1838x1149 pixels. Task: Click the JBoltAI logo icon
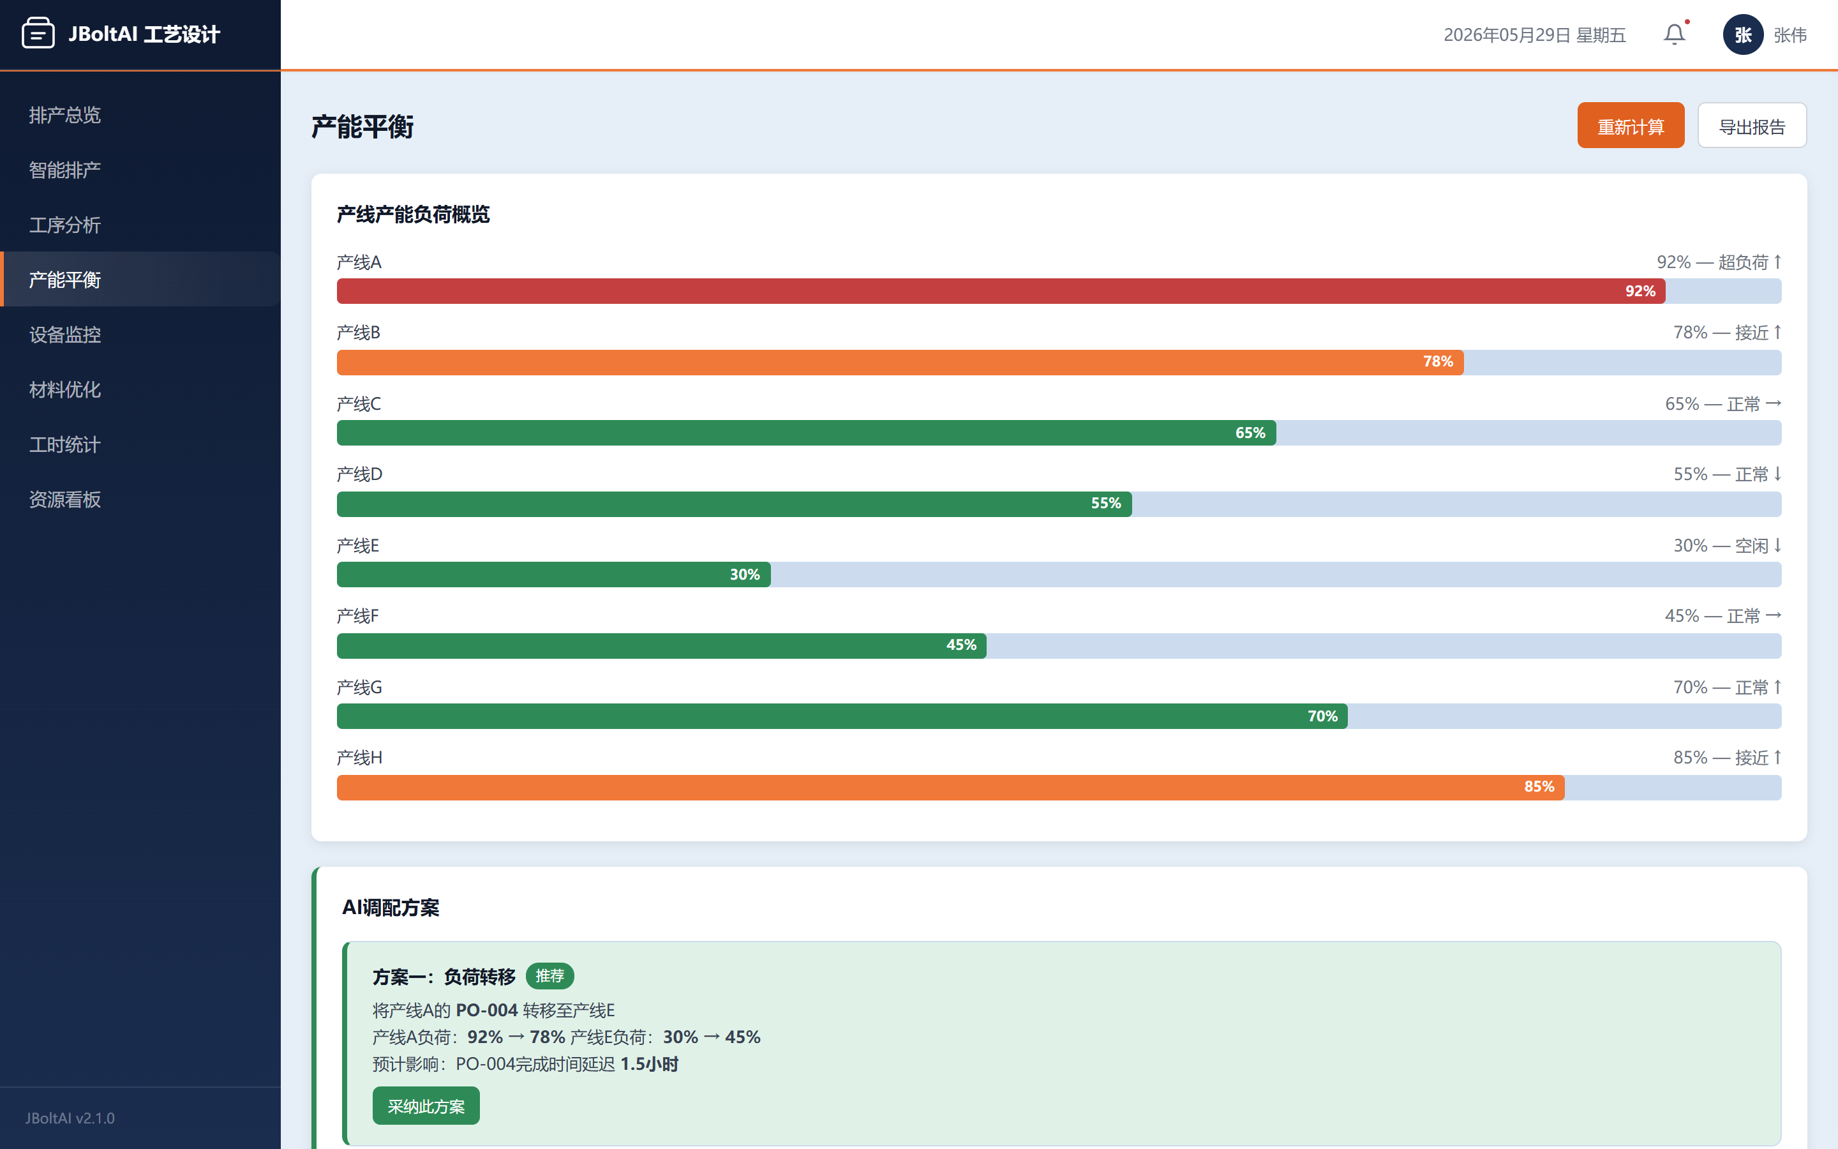[38, 33]
